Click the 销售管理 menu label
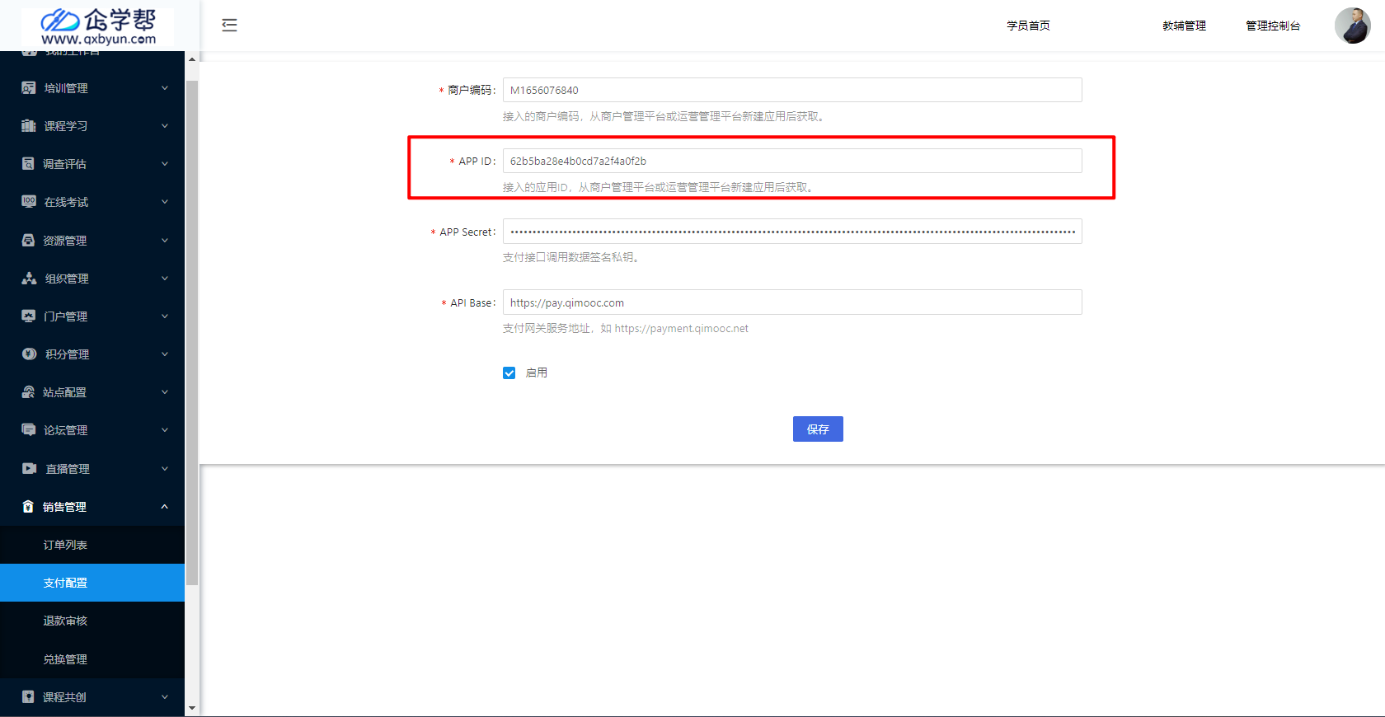 coord(64,507)
